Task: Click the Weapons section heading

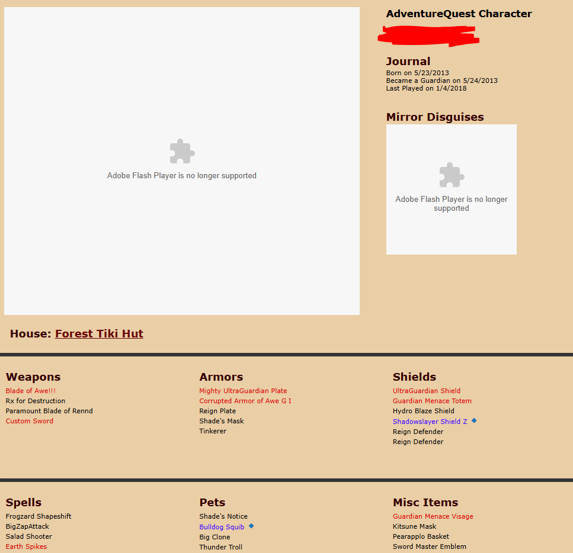Action: pyautogui.click(x=33, y=377)
